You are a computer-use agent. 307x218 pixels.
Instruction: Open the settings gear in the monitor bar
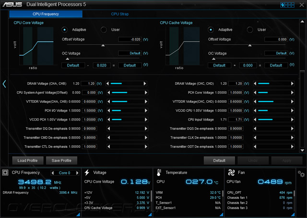(x=301, y=174)
